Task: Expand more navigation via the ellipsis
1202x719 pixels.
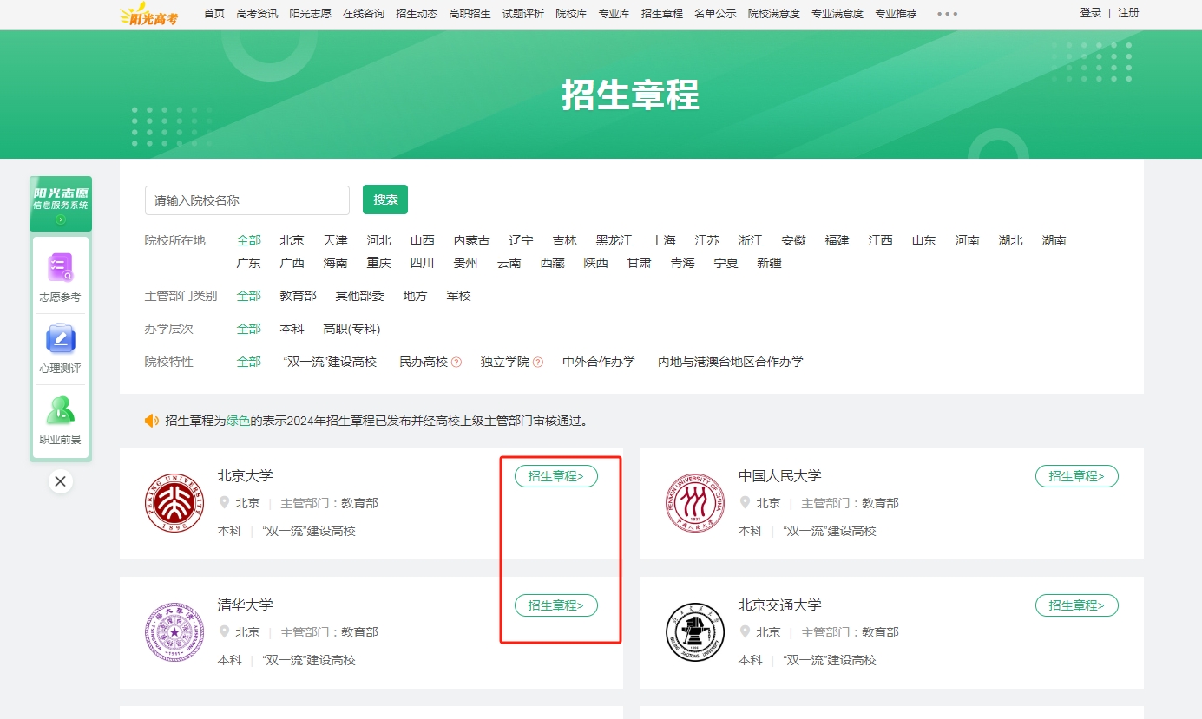Action: tap(948, 14)
